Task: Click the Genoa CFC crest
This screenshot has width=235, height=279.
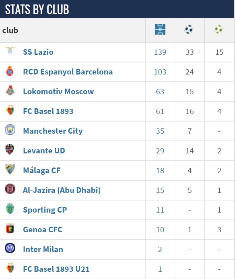Action: (10, 228)
